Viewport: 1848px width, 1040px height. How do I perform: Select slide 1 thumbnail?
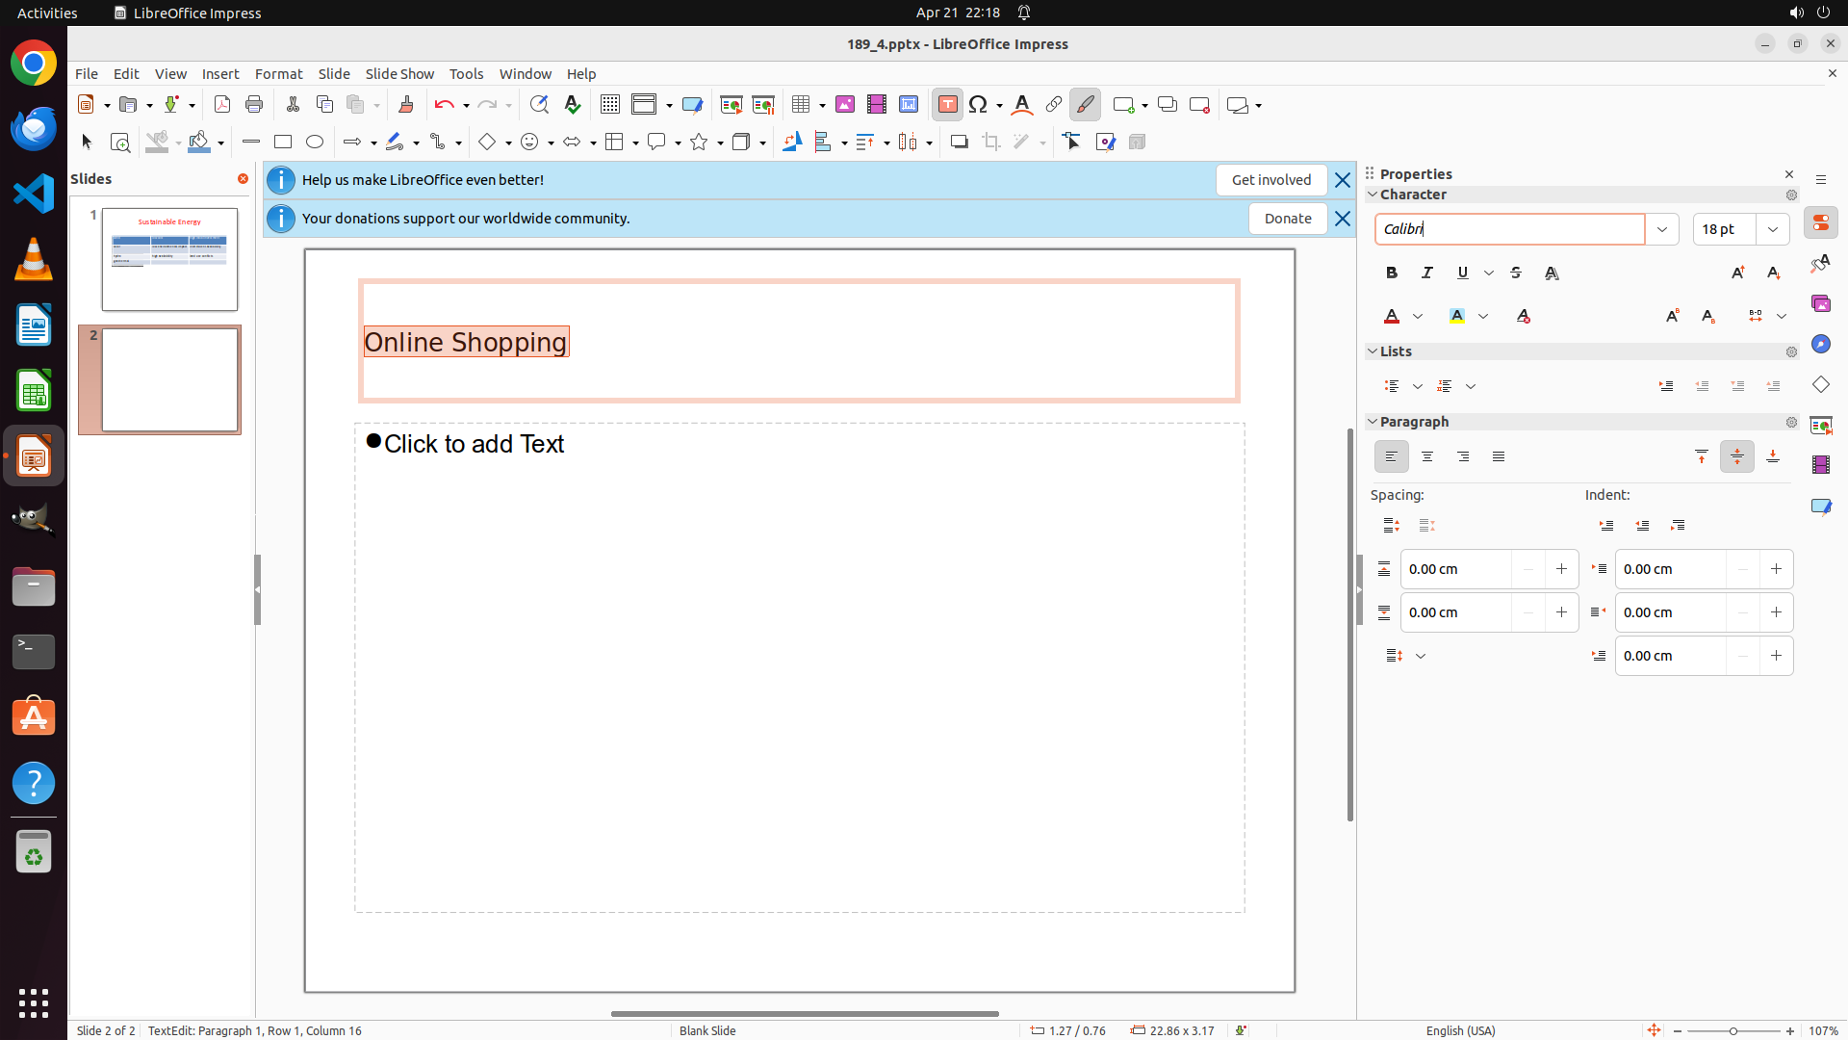point(169,259)
